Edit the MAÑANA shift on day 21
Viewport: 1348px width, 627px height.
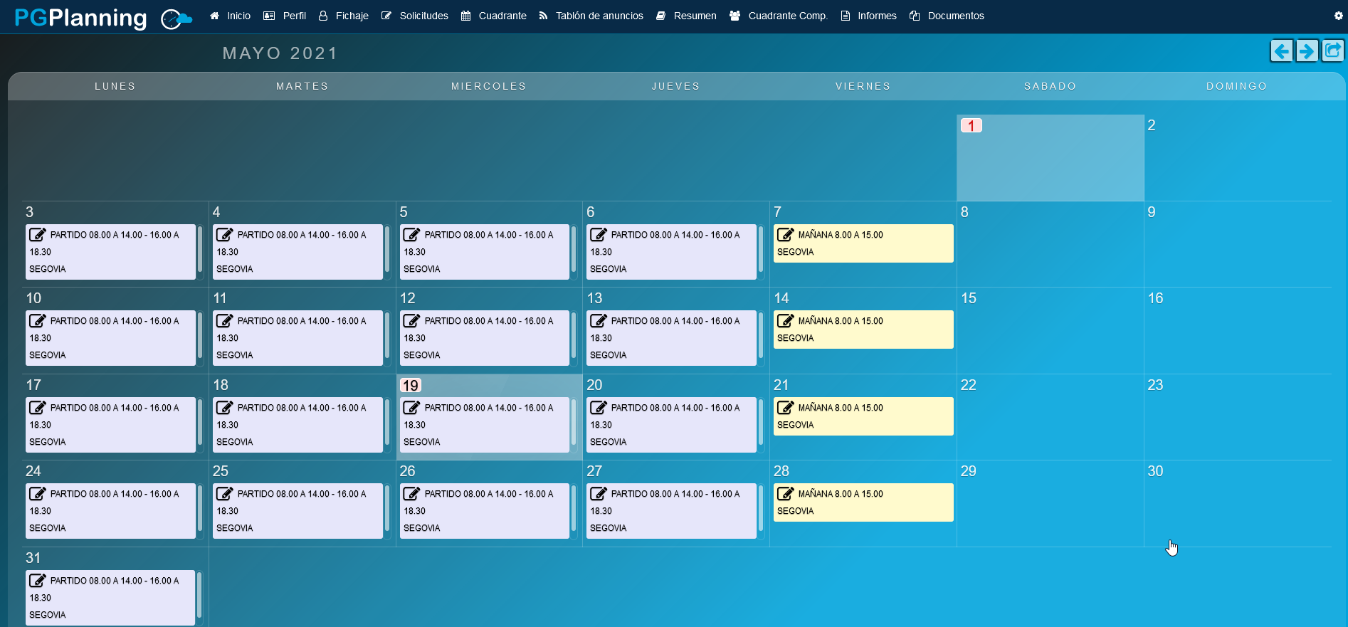click(786, 408)
